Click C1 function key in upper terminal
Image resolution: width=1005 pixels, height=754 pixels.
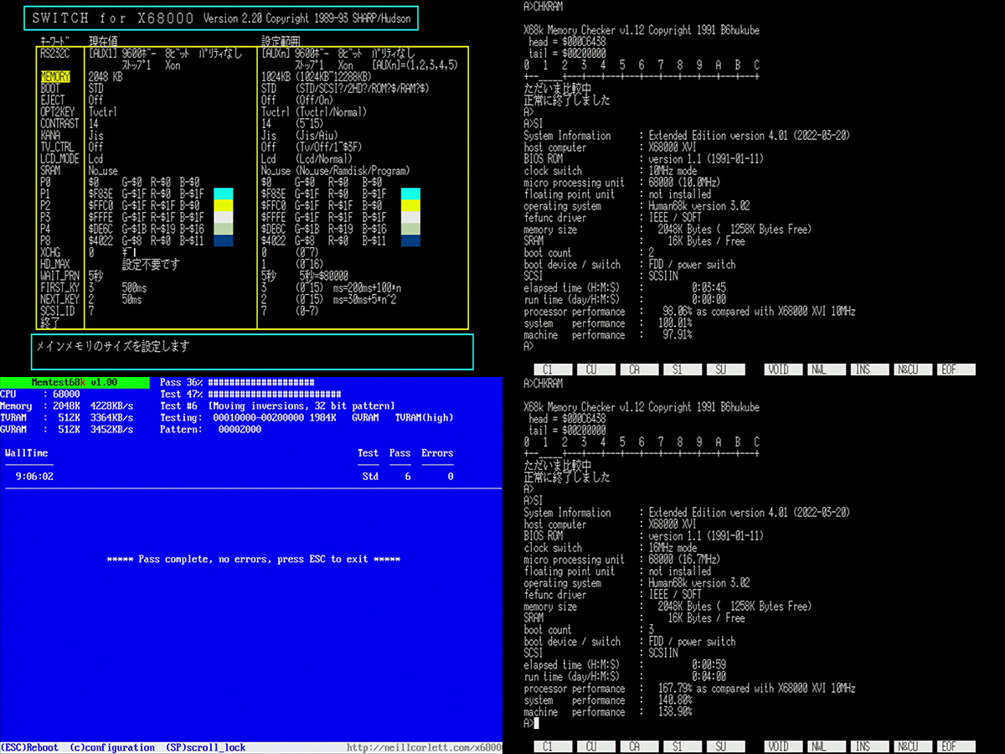click(x=551, y=369)
